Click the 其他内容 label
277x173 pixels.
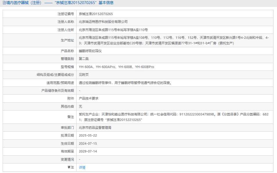click(x=67, y=106)
